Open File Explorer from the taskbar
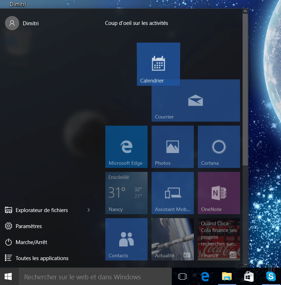281x285 pixels. coord(227,276)
